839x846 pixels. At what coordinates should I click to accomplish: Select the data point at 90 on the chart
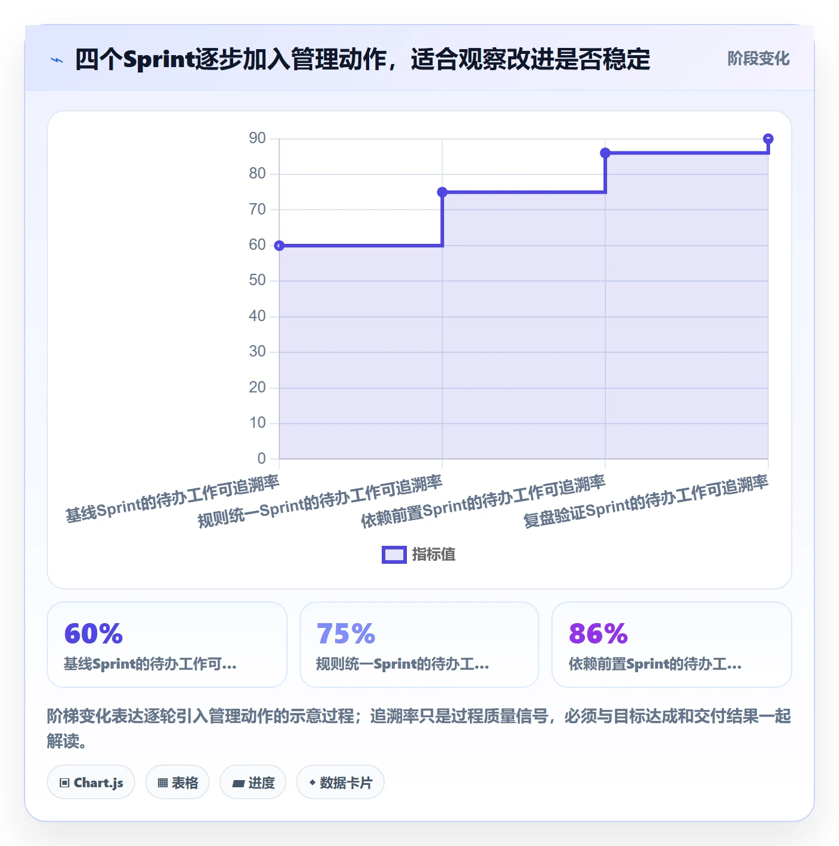(x=768, y=139)
